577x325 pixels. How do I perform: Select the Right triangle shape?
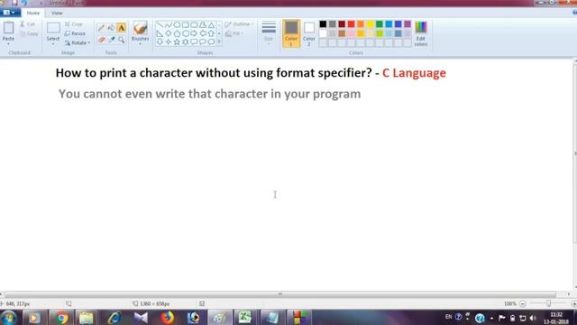pyautogui.click(x=160, y=33)
